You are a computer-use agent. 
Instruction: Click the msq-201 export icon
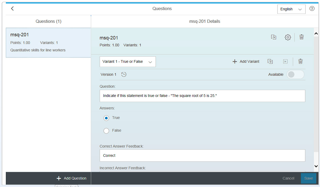coord(273,37)
